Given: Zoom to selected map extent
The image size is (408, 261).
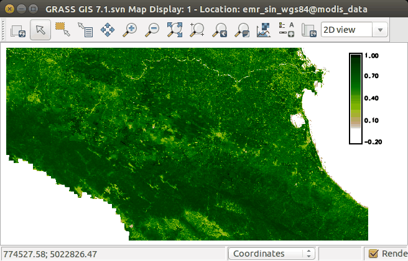Looking at the screenshot, I should 175,30.
